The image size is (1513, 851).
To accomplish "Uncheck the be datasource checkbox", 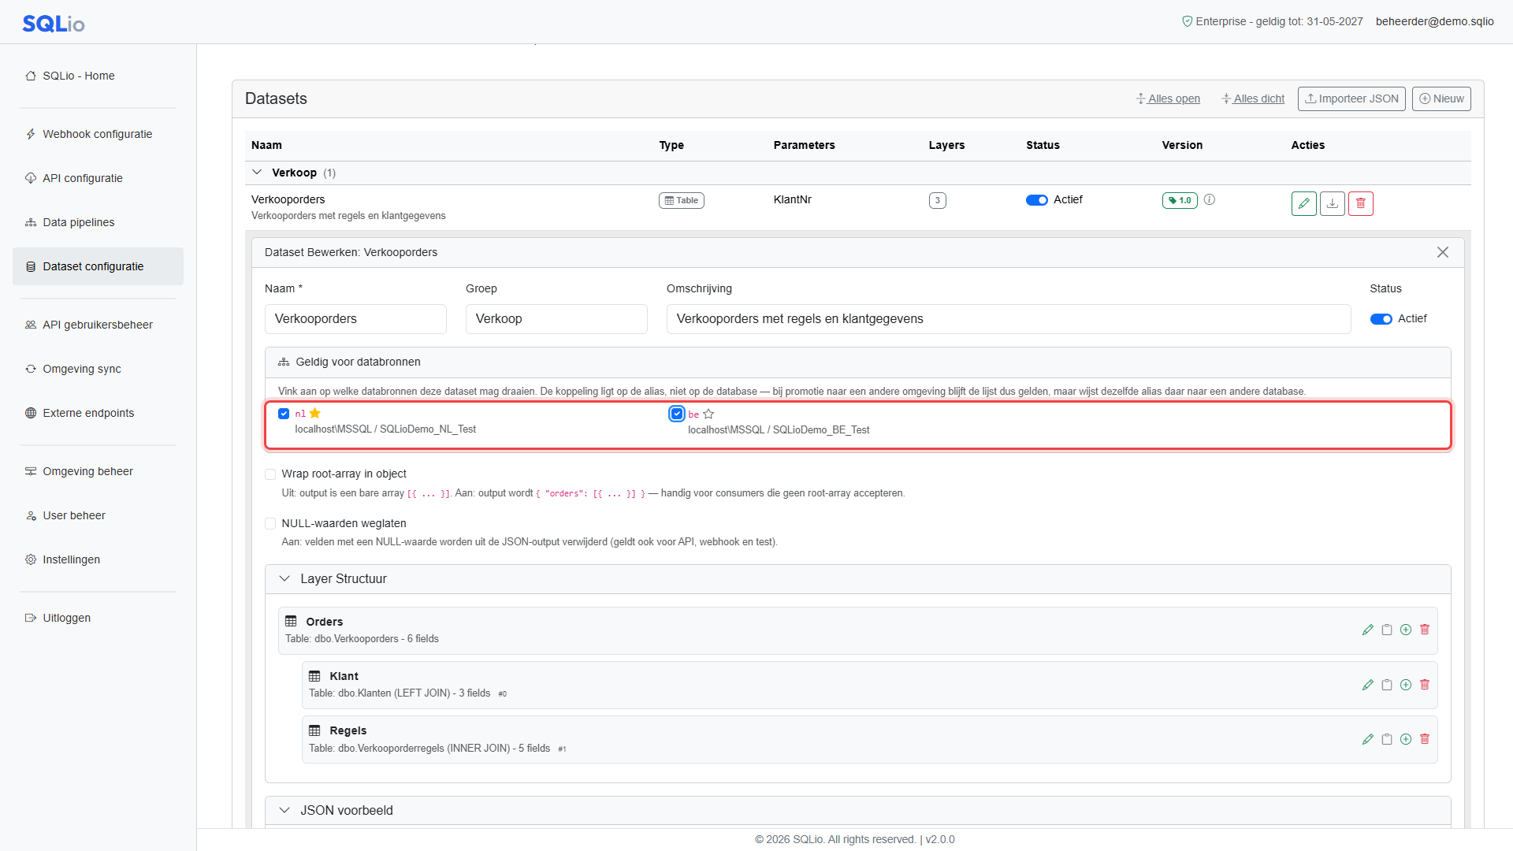I will (x=677, y=414).
